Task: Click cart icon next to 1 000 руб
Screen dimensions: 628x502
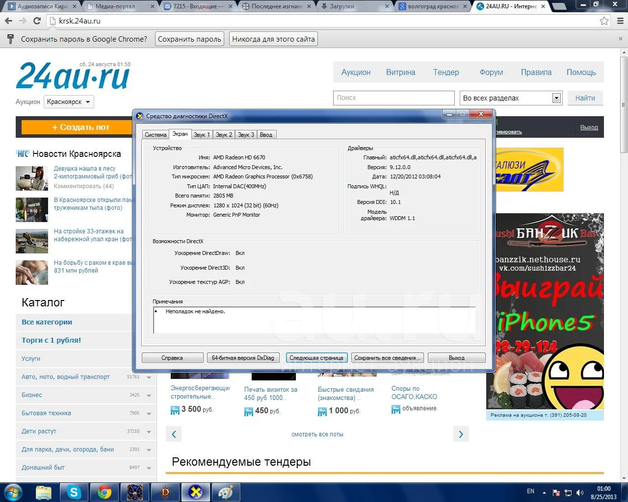Action: click(x=322, y=411)
